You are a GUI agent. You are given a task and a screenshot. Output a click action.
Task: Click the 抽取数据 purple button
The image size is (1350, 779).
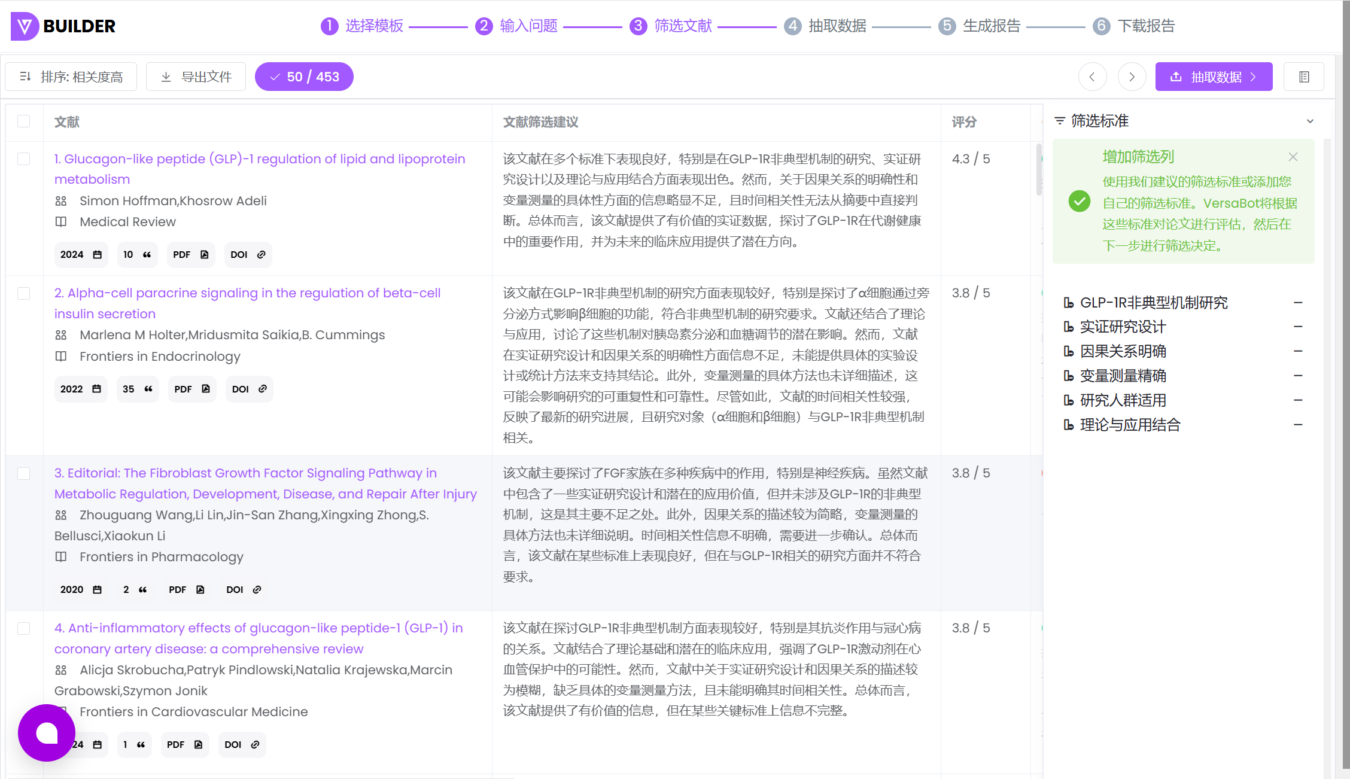tap(1214, 77)
